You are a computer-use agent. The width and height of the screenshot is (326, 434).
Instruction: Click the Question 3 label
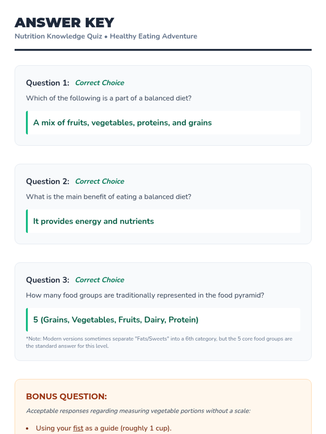click(48, 280)
